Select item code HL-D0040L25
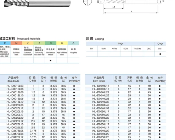This screenshot has width=175, height=140. (x=101, y=96)
